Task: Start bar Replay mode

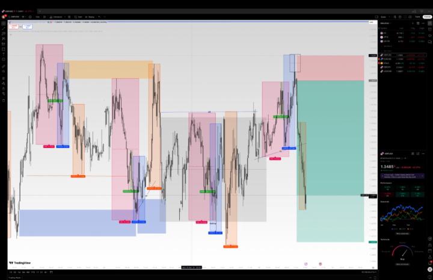Action: point(90,17)
